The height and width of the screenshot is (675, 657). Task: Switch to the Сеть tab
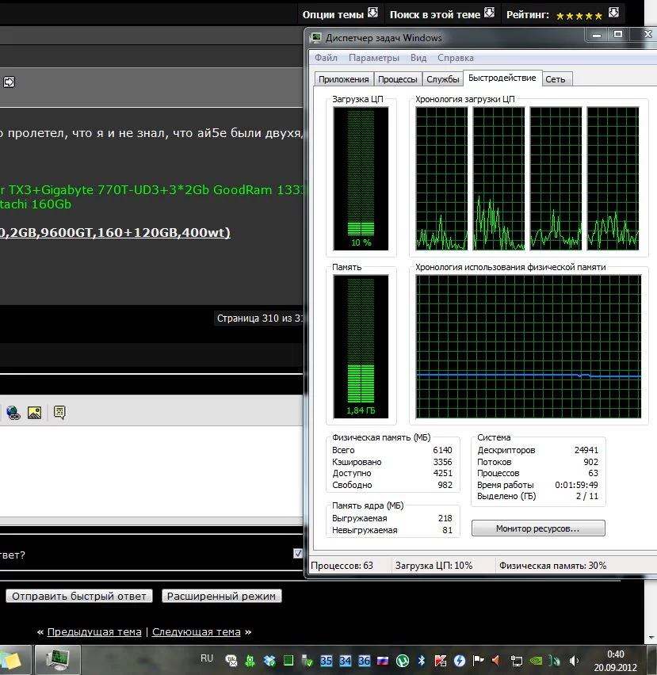[555, 79]
